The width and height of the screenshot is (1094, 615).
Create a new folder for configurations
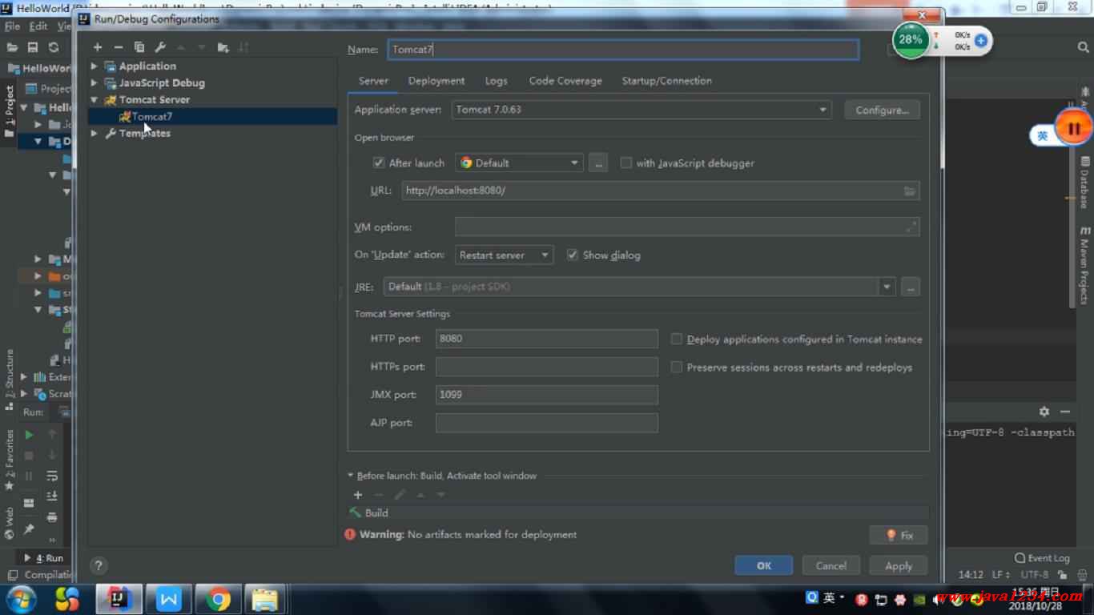coord(223,47)
